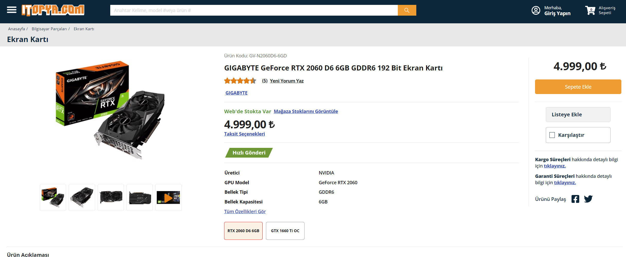Open Kargo Süreçleri tıklayınız link
Image resolution: width=626 pixels, height=257 pixels.
coord(555,166)
